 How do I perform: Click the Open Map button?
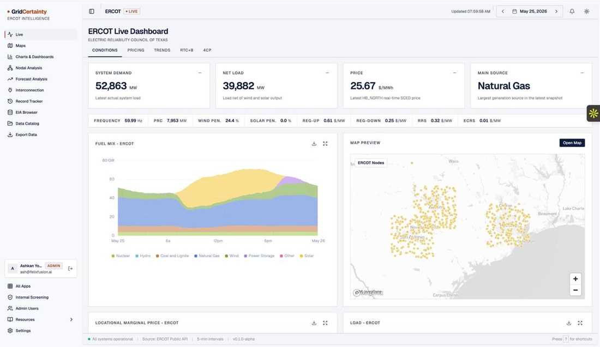click(x=572, y=143)
